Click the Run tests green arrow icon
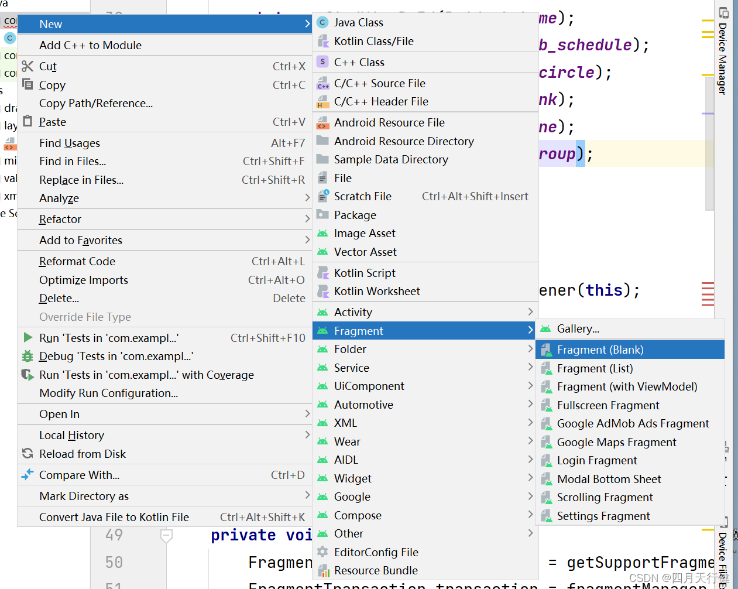The image size is (738, 589). [28, 337]
